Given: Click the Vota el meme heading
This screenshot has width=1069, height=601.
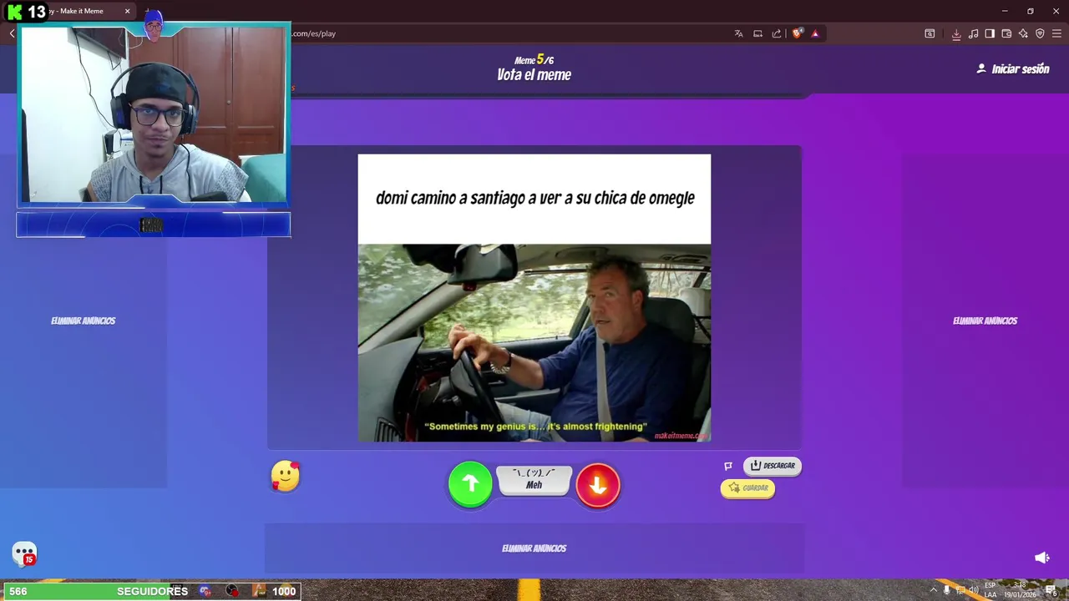Looking at the screenshot, I should [534, 74].
